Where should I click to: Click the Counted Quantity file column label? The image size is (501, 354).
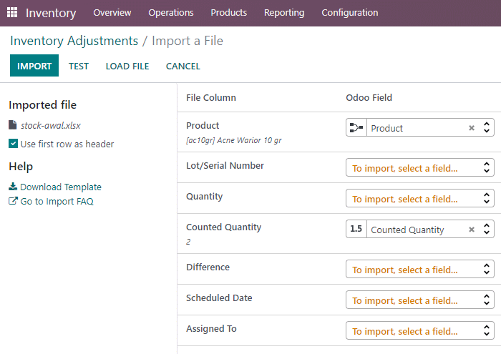pos(223,227)
